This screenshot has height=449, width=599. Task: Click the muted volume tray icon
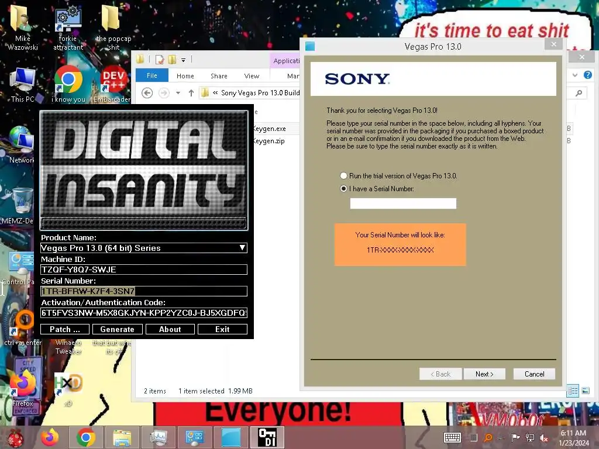click(543, 438)
